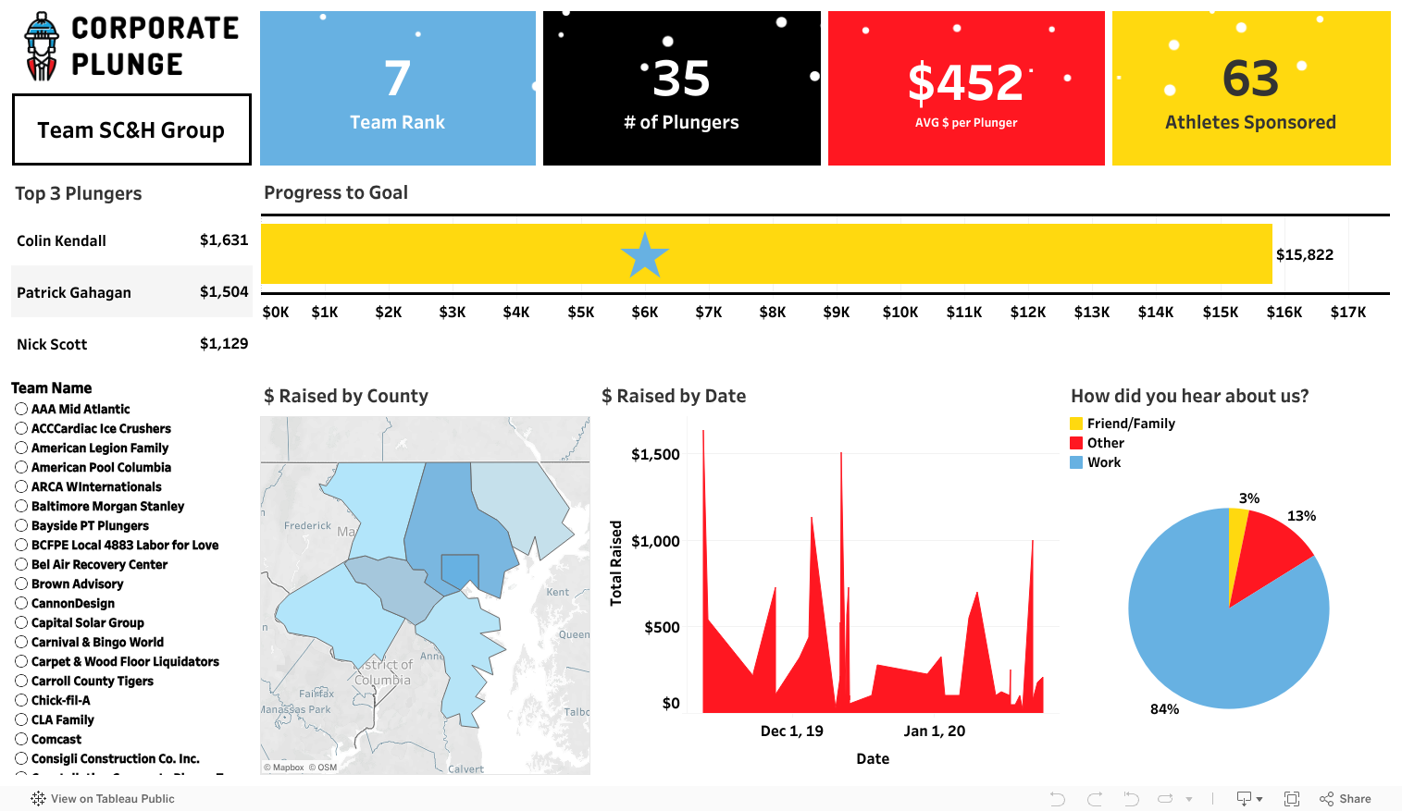Click the blue Work slice of pie chart

tap(1203, 647)
